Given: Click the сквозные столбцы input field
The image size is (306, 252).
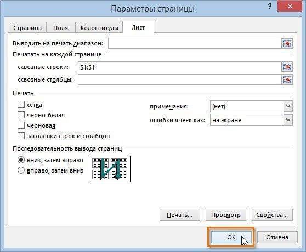Looking at the screenshot, I should click(179, 80).
